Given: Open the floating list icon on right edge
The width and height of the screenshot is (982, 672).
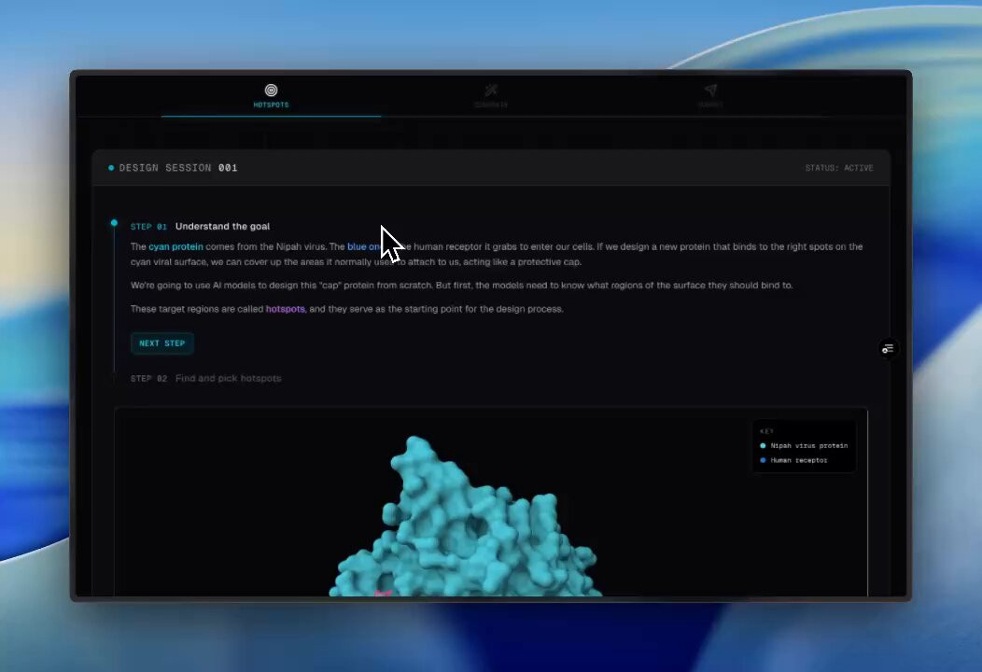Looking at the screenshot, I should 888,348.
